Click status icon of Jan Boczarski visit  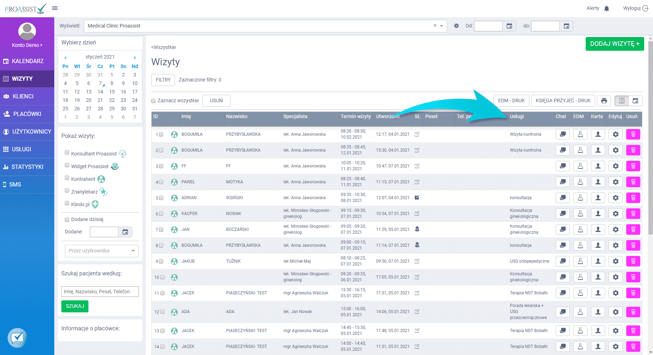click(417, 229)
